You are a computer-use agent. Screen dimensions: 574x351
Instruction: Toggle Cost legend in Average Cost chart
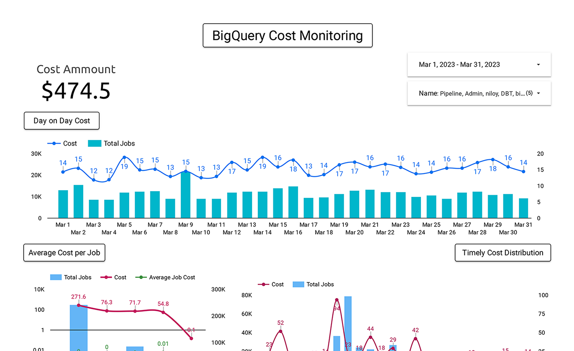click(x=113, y=277)
